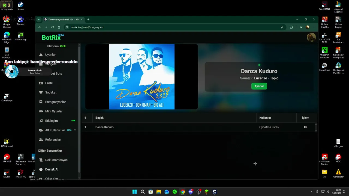Open the profile avatar in the BotRix header
The image size is (349, 196).
pyautogui.click(x=311, y=37)
